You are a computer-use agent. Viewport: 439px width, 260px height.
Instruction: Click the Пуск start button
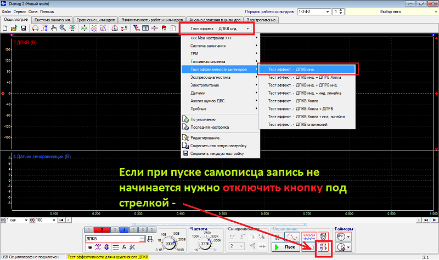click(x=286, y=247)
